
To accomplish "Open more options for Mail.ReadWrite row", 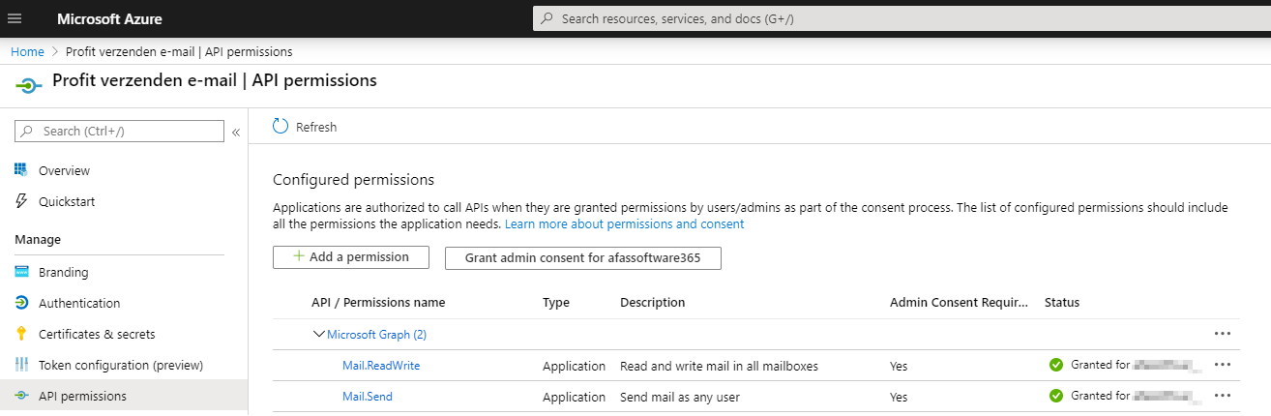I will coord(1222,365).
